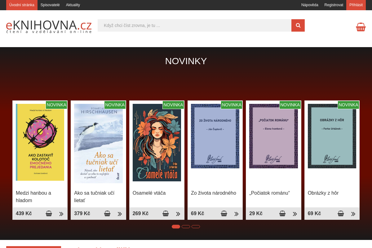372x248 pixels.
Task: Open details arrows for Ako sa tučniak učí lietať
Action: 120,214
